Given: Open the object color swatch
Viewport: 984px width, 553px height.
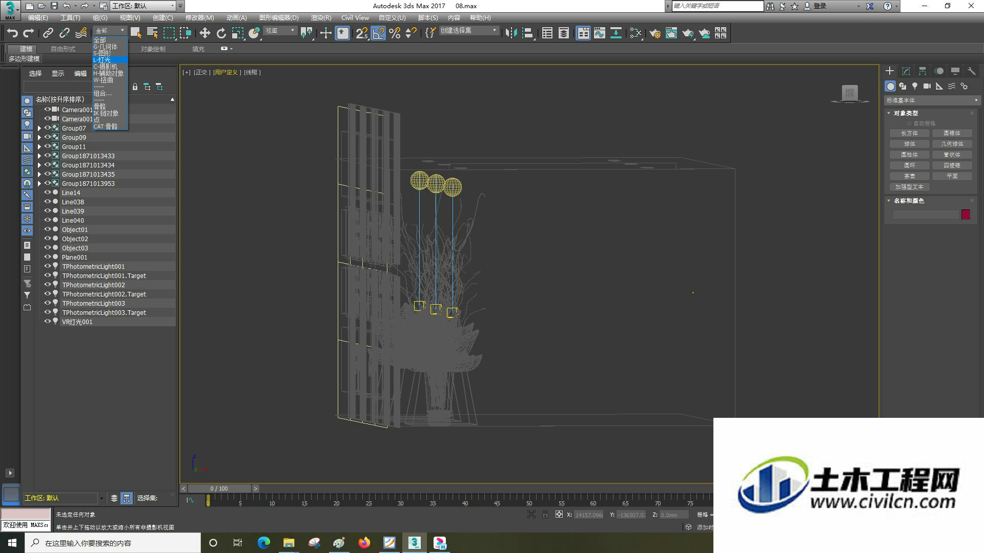Looking at the screenshot, I should [x=966, y=215].
